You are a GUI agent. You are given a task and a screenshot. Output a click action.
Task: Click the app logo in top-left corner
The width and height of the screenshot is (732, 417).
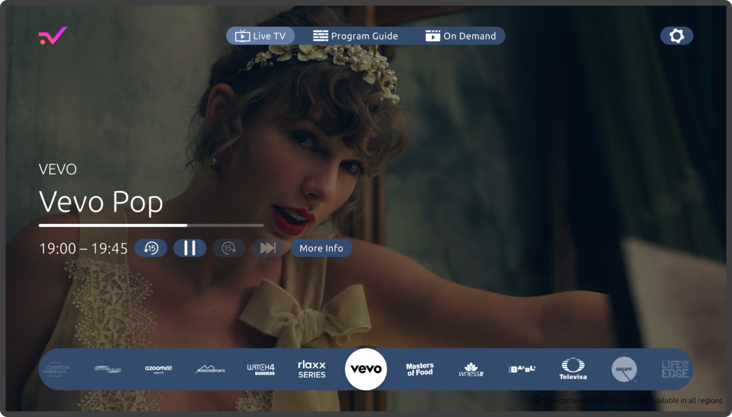pos(52,36)
